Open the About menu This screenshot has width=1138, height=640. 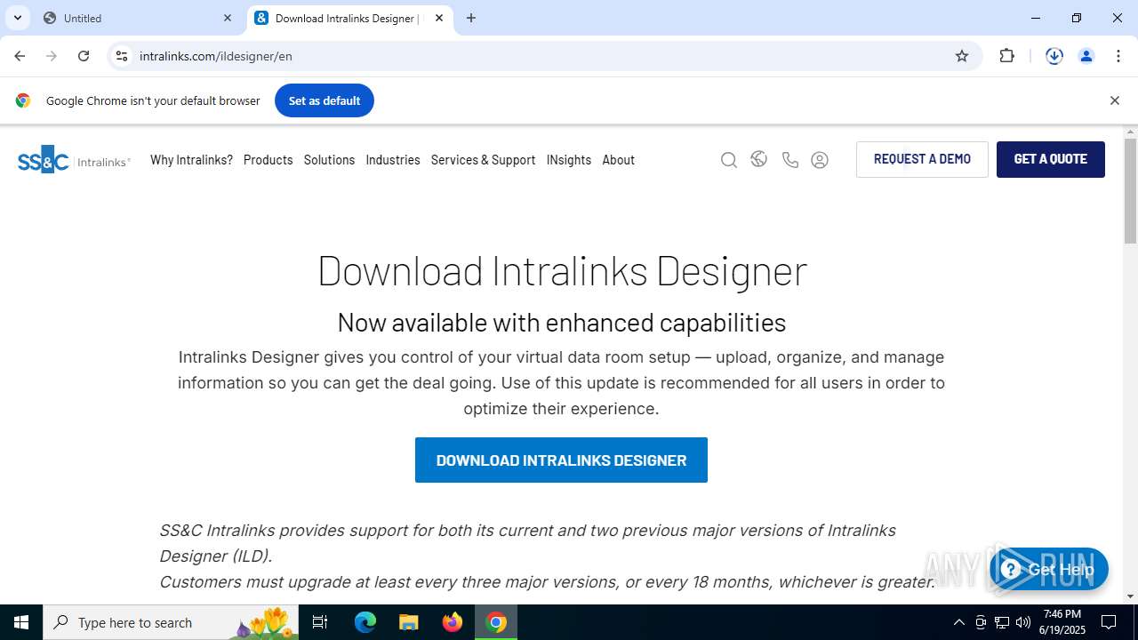coord(618,160)
